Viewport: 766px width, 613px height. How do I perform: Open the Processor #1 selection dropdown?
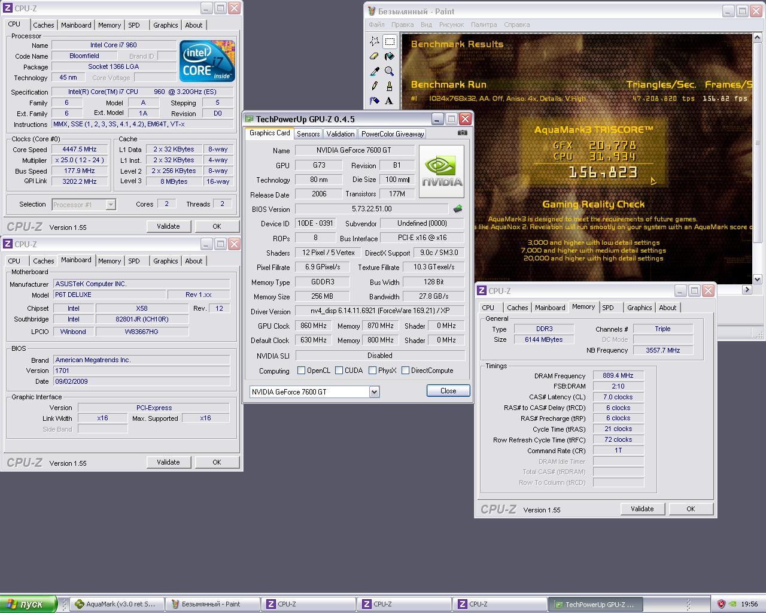(x=110, y=205)
